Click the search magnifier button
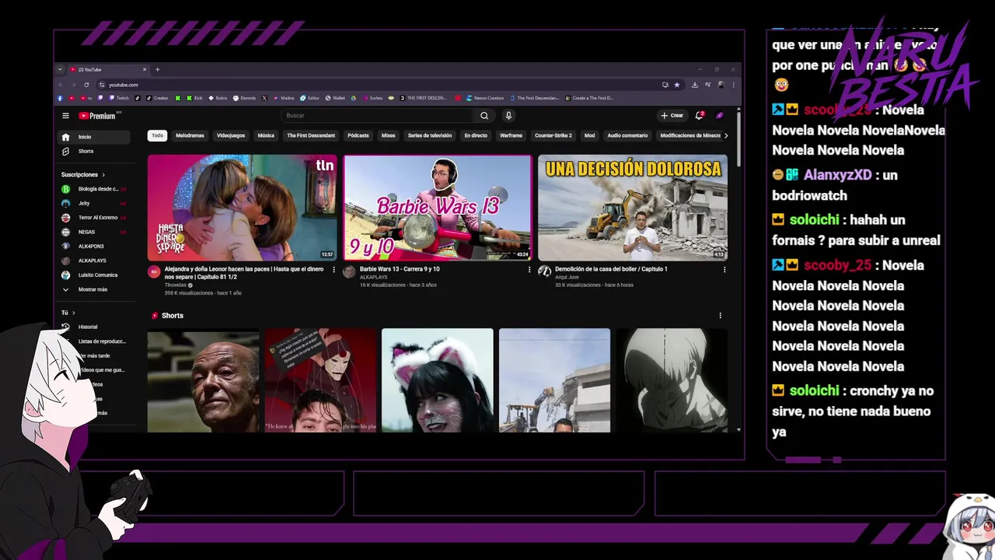 pyautogui.click(x=484, y=116)
